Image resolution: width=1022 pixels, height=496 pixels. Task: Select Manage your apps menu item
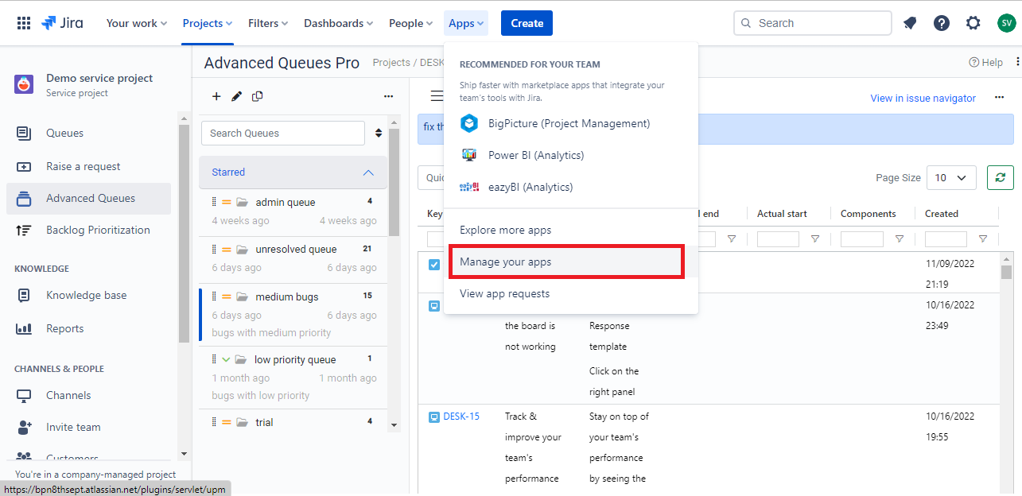pos(505,262)
